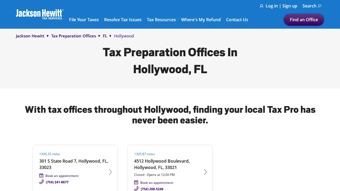
Task: Click the Sign up link
Action: click(x=290, y=6)
